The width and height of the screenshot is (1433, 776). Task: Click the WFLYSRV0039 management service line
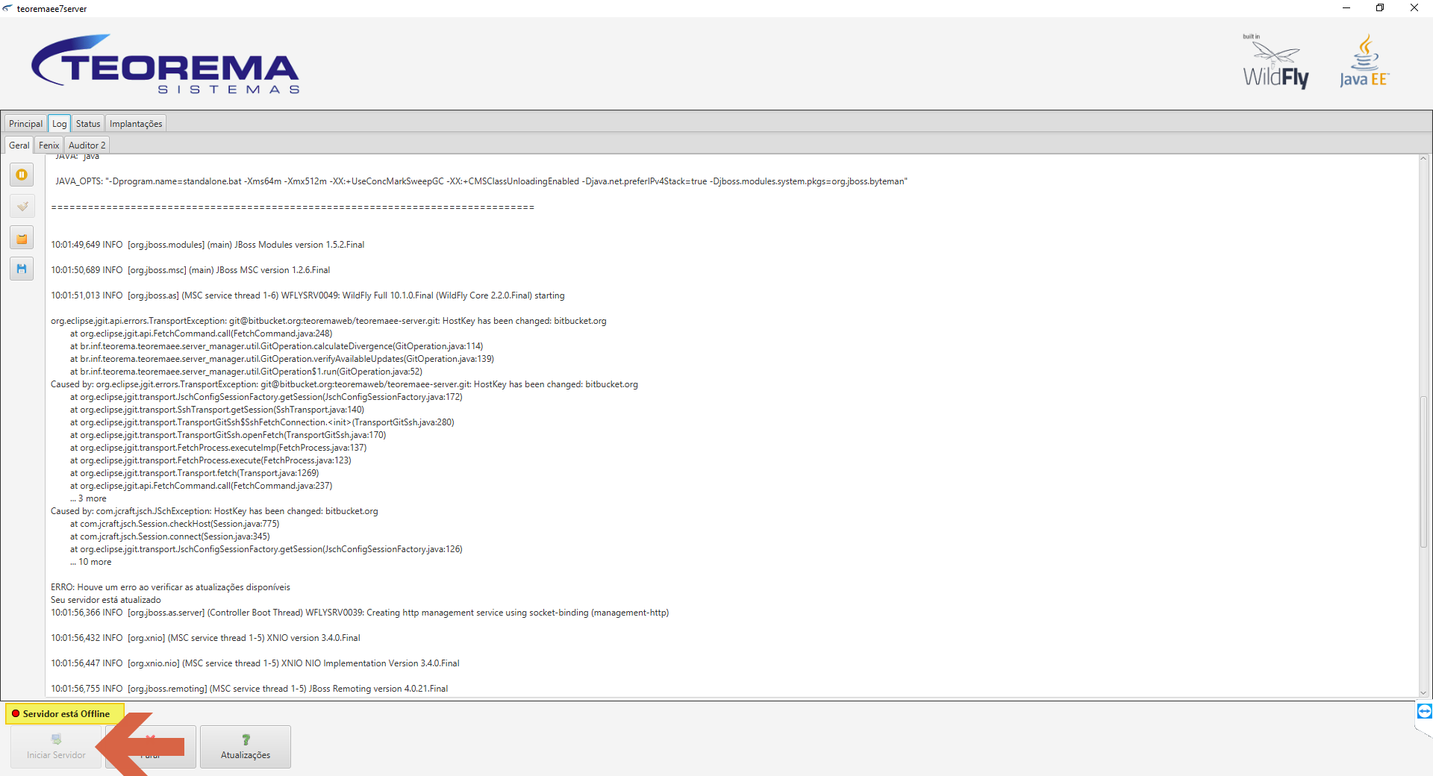(x=360, y=613)
